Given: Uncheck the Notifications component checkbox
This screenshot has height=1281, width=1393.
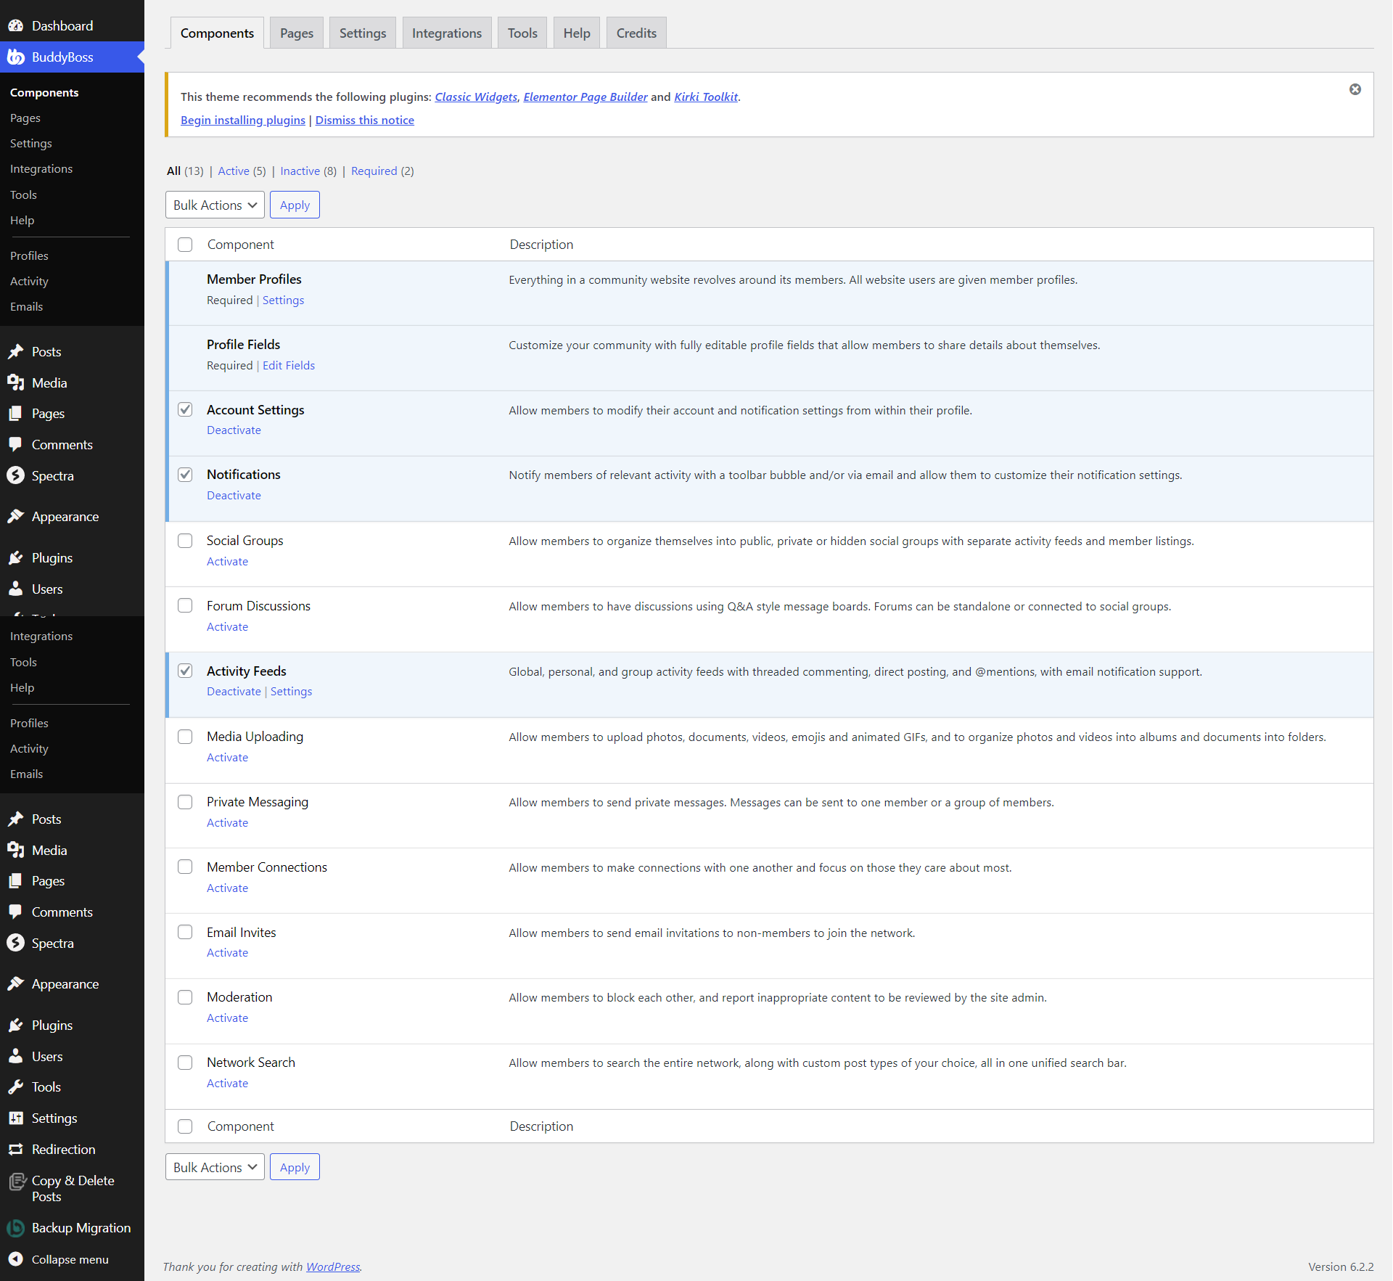Looking at the screenshot, I should pos(185,475).
